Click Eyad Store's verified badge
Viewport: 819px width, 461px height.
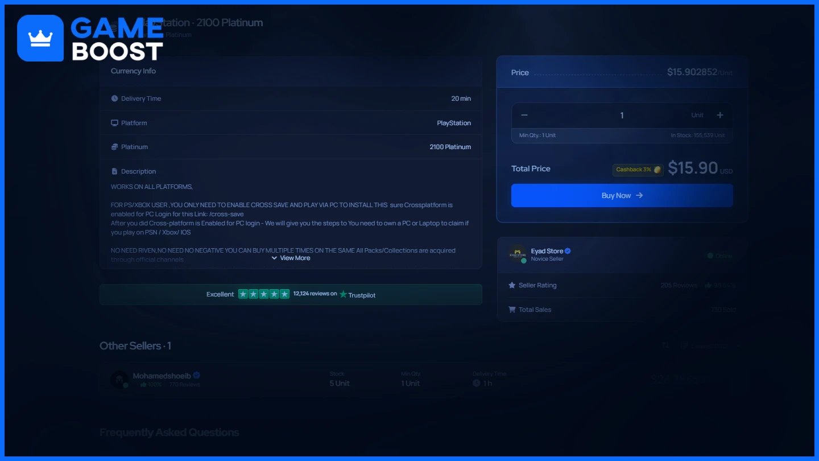point(568,251)
